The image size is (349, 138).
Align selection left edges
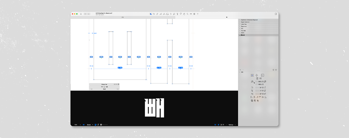point(252,97)
